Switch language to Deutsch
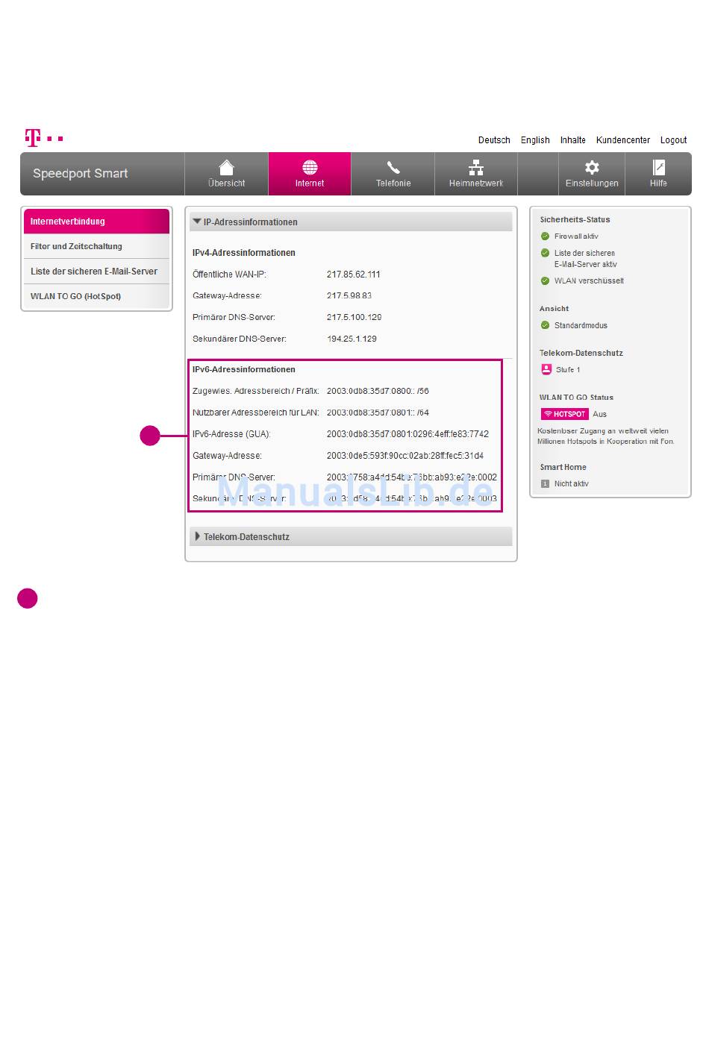709x1063 pixels. (x=494, y=140)
